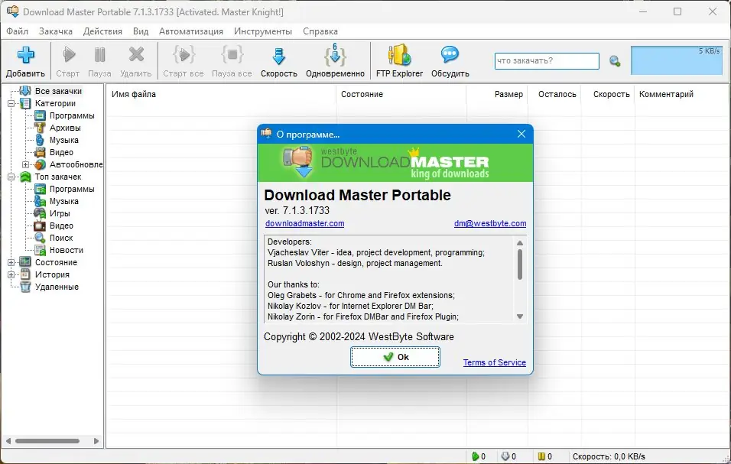
Task: Collapse the Топ закачек tree node
Action: coord(11,177)
